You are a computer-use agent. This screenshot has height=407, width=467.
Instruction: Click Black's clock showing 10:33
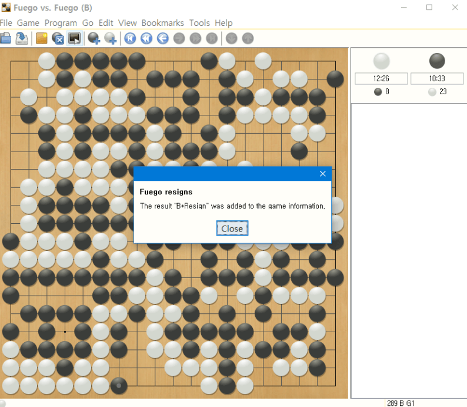(x=437, y=78)
